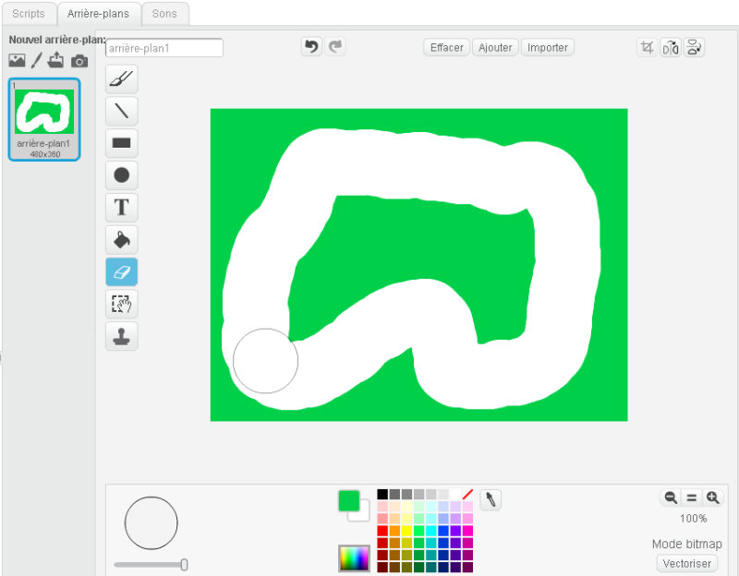Click the Effacer button
This screenshot has width=739, height=576.
click(x=446, y=47)
